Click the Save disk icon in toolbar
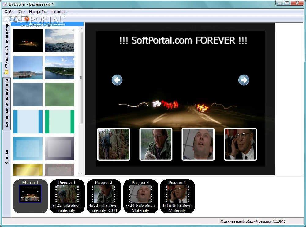The height and width of the screenshot is (227, 306). (20, 19)
